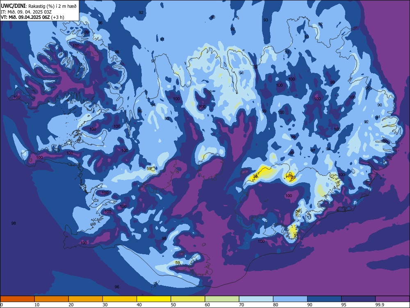The height and width of the screenshot is (308, 410).
Task: Click the title 'UWC/DINI: Rakastig (%) í 2 m hæð'
Action: 39,6
